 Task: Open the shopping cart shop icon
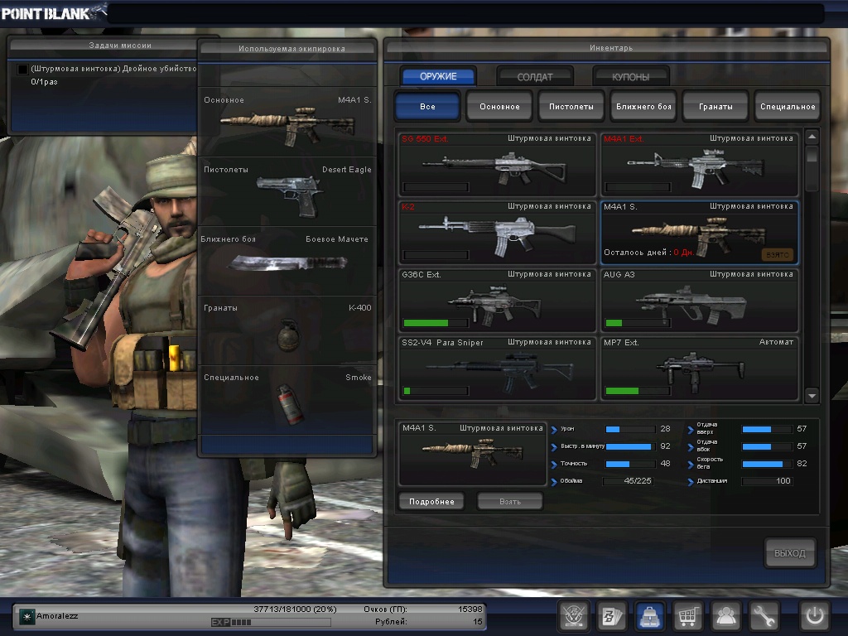tap(687, 616)
